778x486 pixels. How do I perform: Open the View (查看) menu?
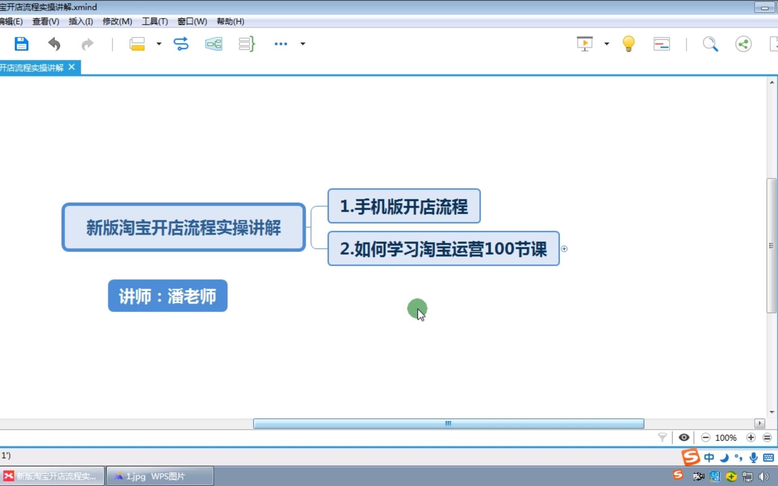click(46, 21)
